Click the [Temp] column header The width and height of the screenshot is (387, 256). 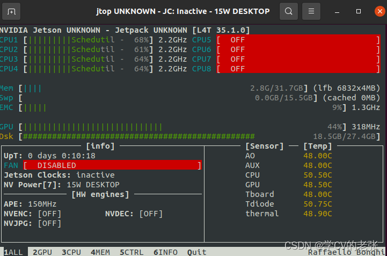tap(318, 146)
